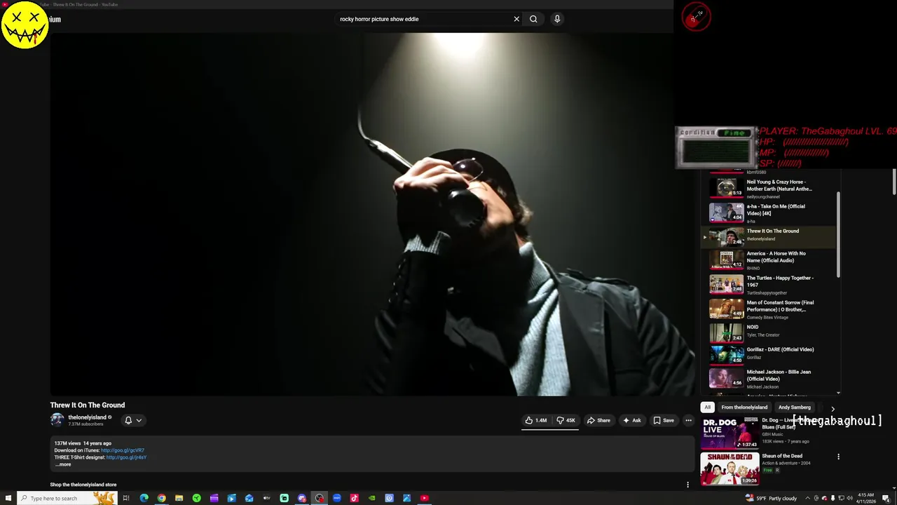Show more filter chips with the right arrow
Screen dimensions: 897x505
833,408
